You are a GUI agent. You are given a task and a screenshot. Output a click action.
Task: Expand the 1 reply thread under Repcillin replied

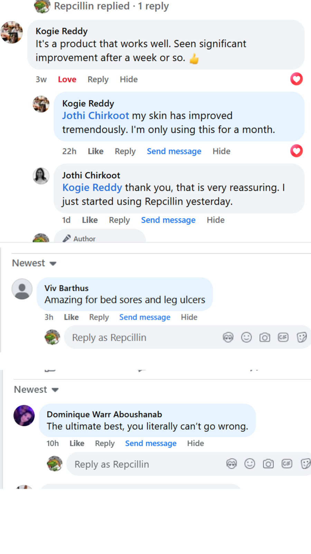[111, 6]
